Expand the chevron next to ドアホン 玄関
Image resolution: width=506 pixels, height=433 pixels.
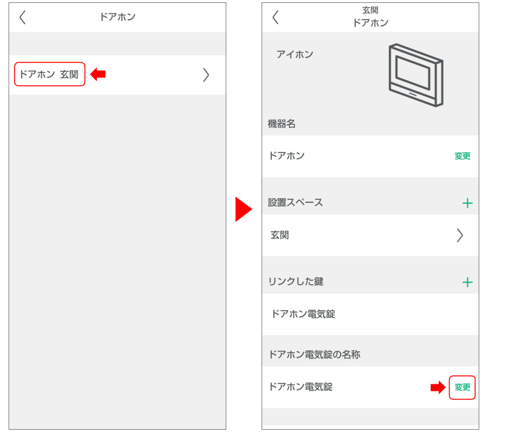point(206,75)
